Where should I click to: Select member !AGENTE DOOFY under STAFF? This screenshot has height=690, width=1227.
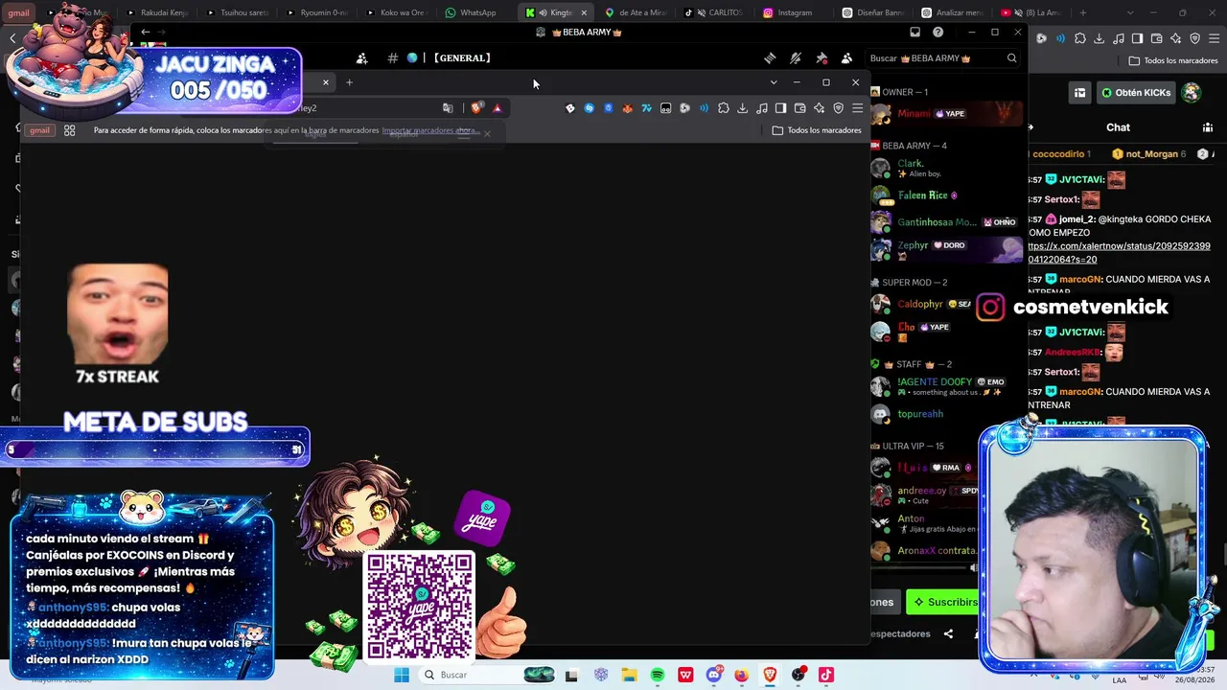[946, 386]
